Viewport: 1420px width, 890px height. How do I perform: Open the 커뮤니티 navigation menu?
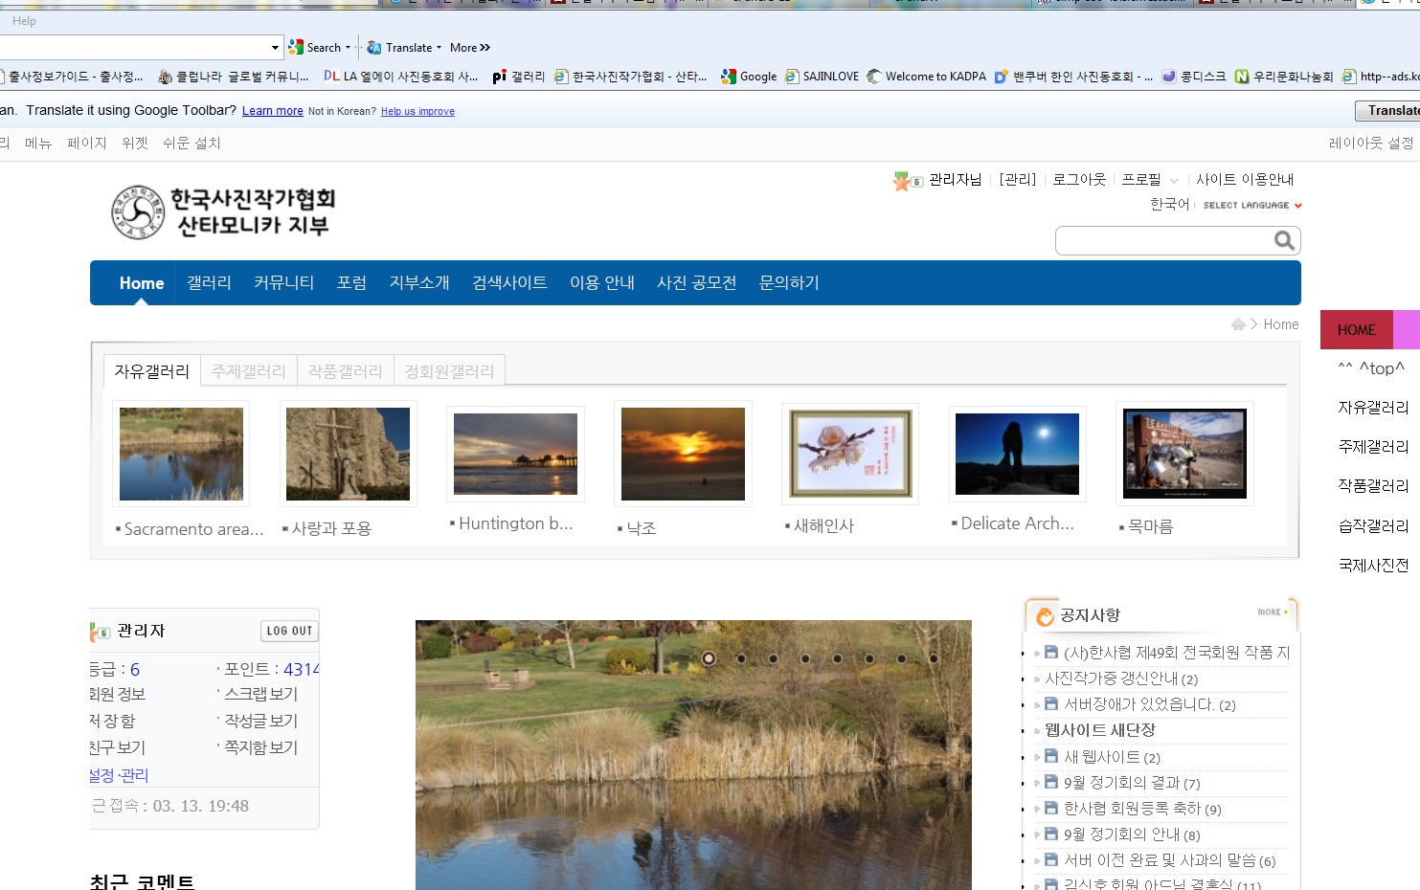click(x=283, y=283)
